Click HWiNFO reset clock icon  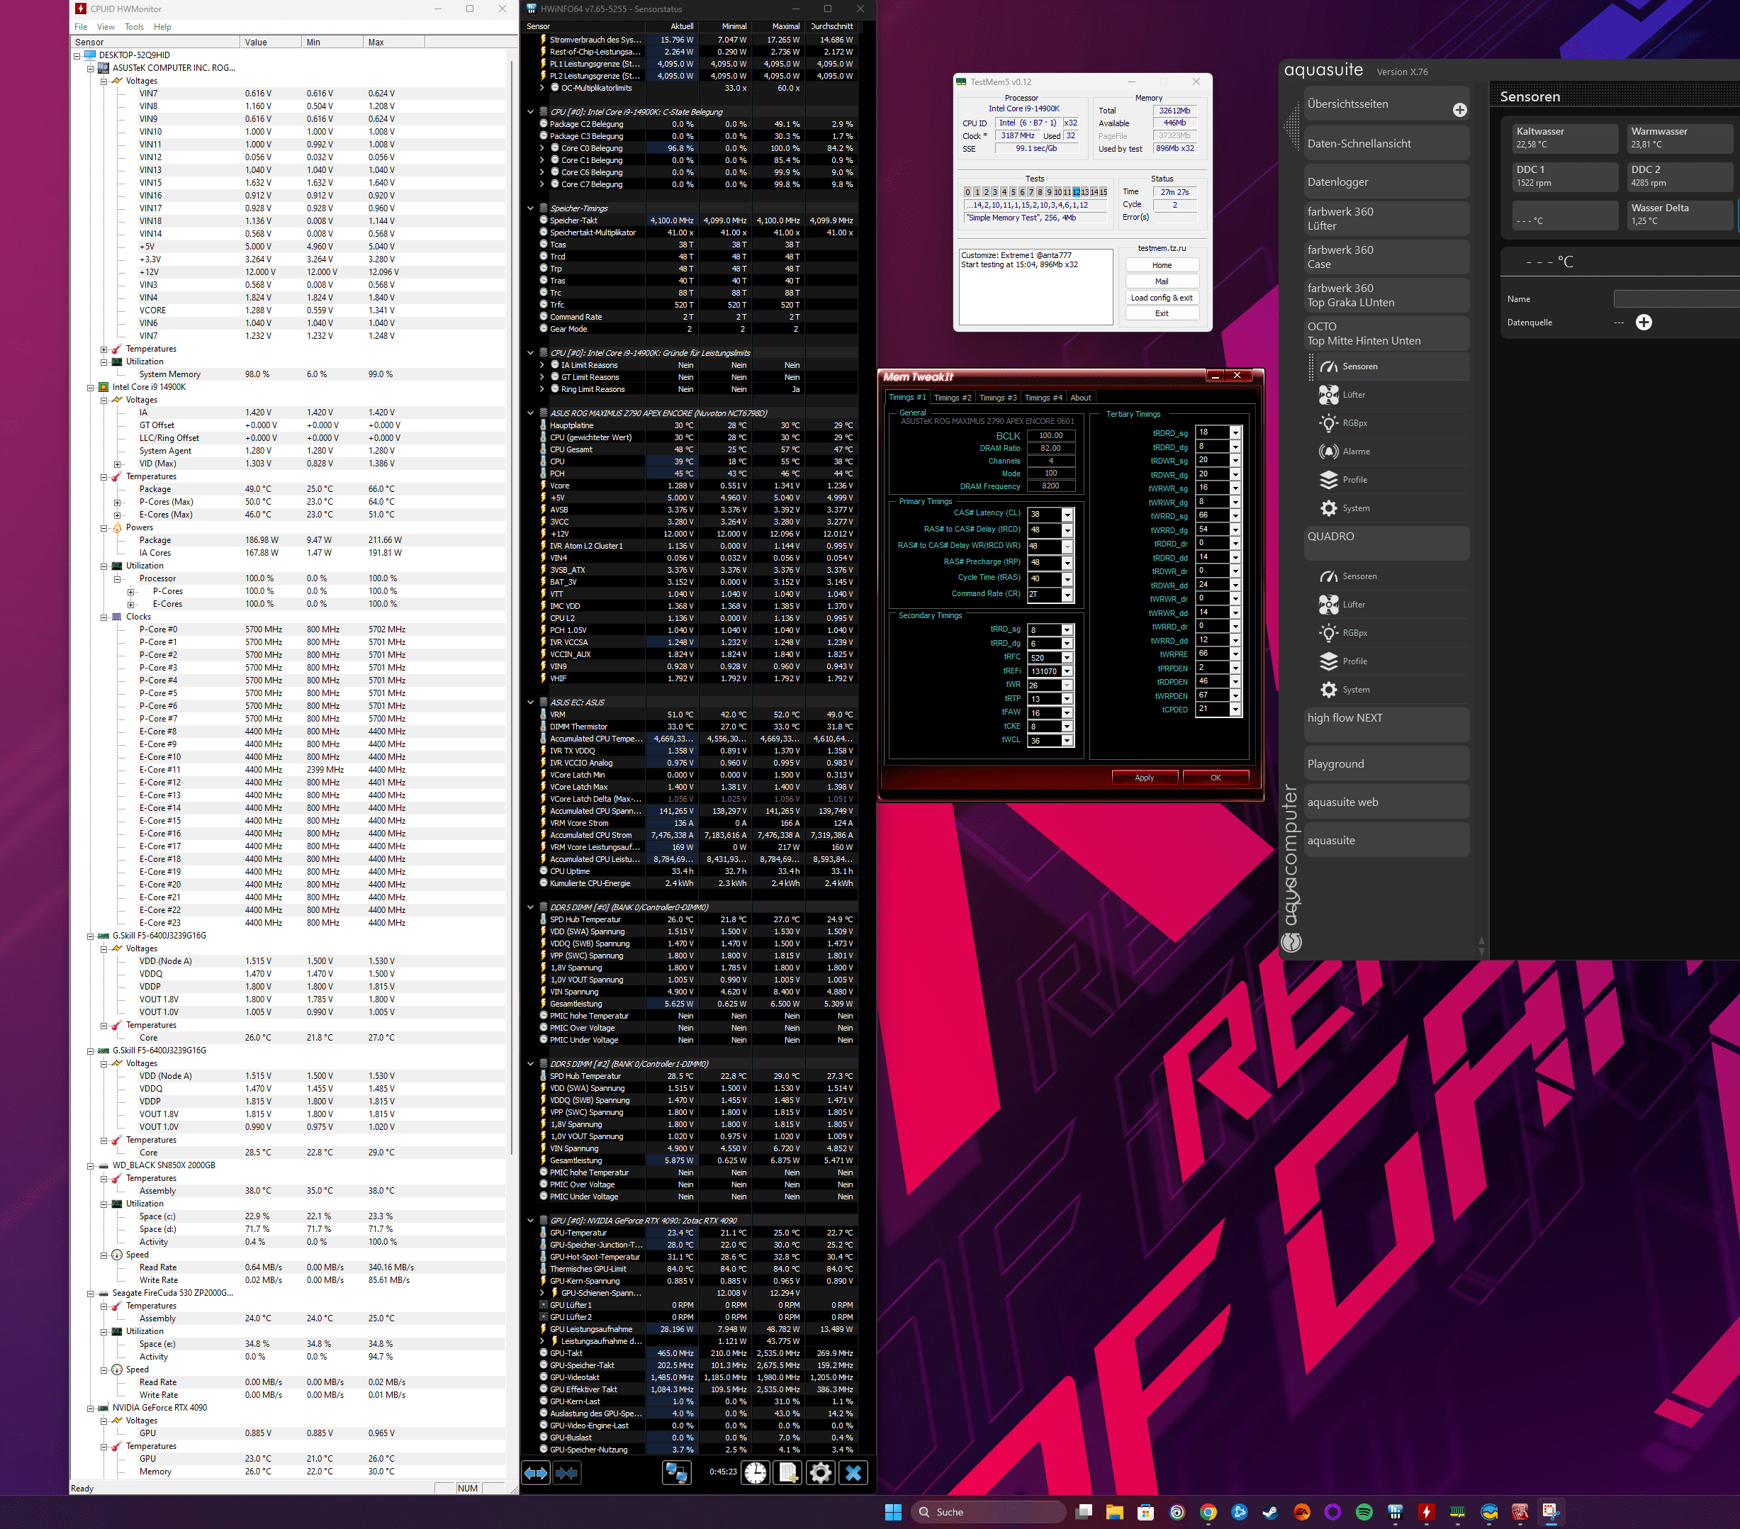tap(755, 1473)
